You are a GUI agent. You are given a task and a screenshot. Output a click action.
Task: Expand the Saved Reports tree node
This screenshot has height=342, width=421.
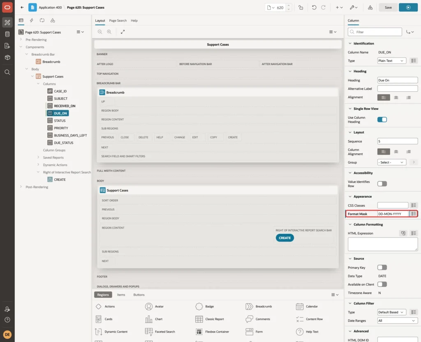[x=38, y=157]
